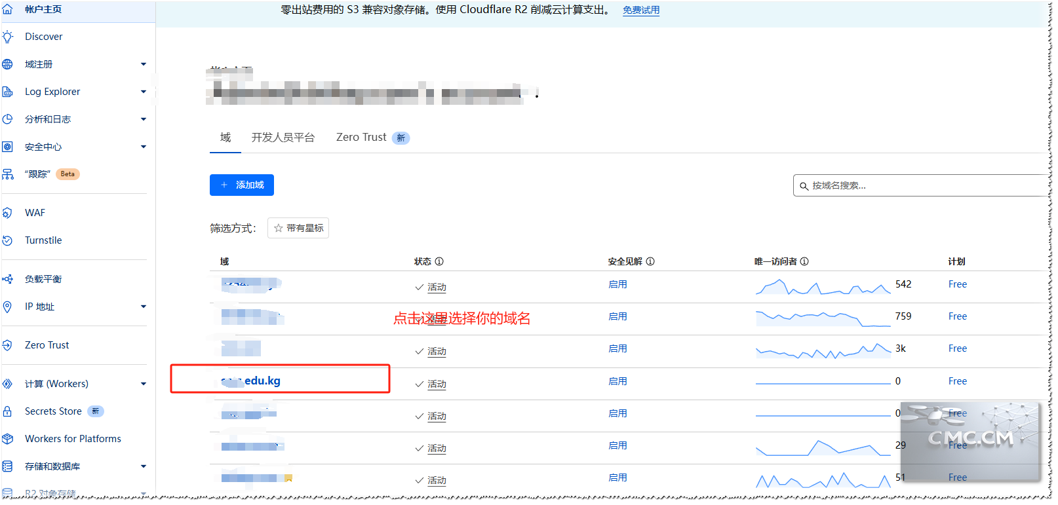Click the Secrets Store lock icon
Image resolution: width=1058 pixels, height=505 pixels.
coord(7,411)
